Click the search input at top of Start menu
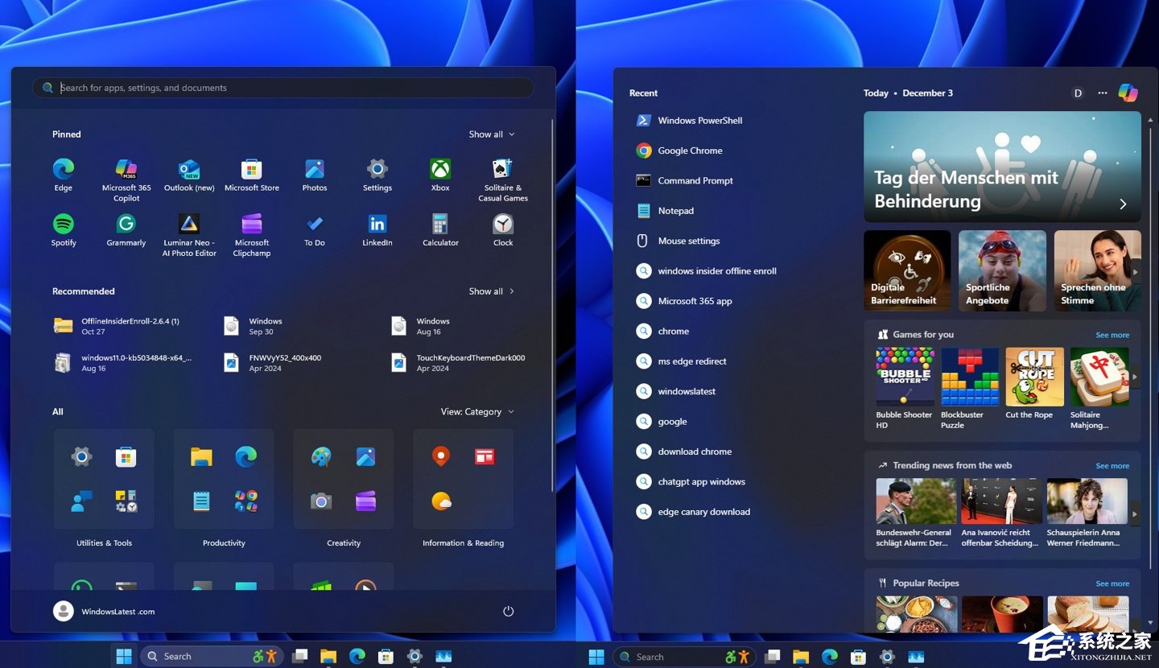The height and width of the screenshot is (668, 1159). coord(283,88)
